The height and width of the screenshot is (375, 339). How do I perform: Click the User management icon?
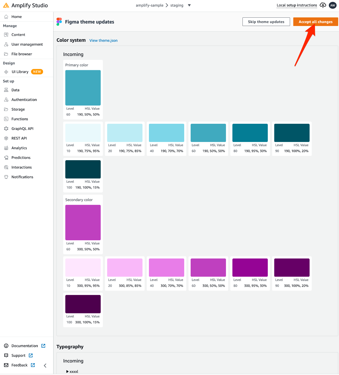point(6,44)
